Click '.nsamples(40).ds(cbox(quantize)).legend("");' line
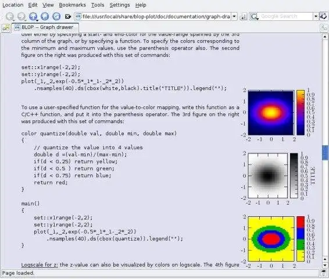 [x=115, y=239]
